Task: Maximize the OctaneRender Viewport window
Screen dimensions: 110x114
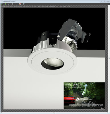Action: (105, 1)
